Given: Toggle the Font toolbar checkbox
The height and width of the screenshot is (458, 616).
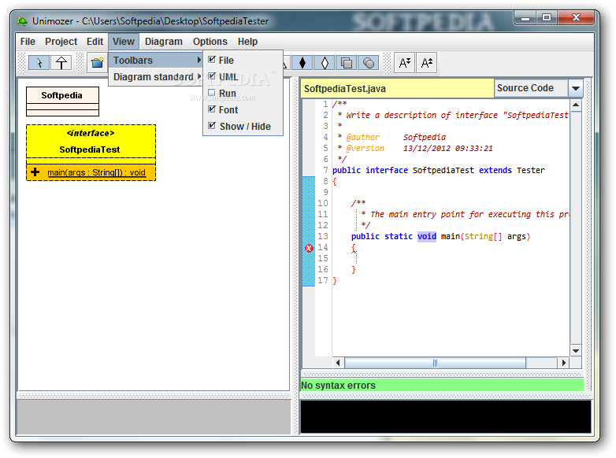Looking at the screenshot, I should tap(212, 109).
